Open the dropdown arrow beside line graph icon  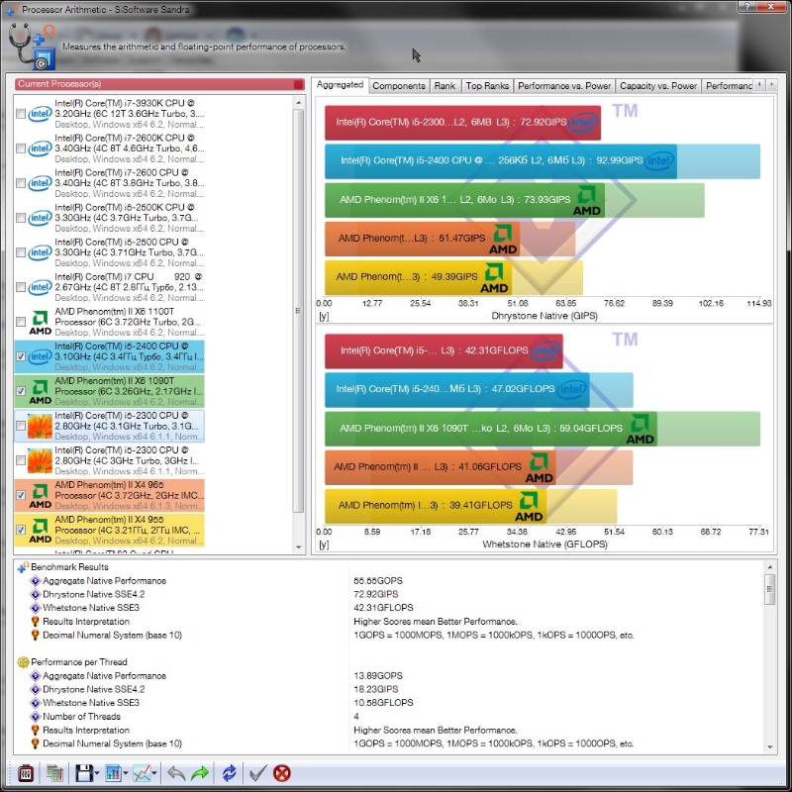coord(154,773)
